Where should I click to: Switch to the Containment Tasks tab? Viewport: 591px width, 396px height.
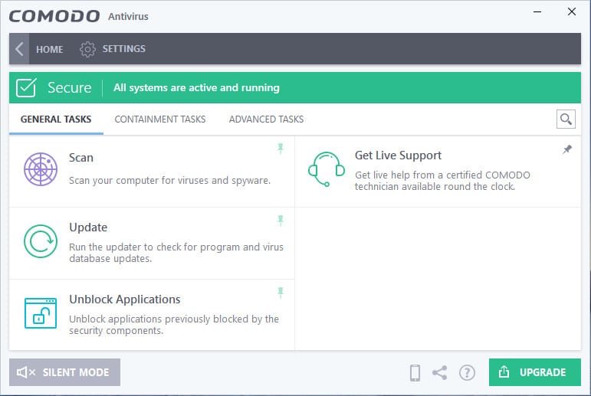(159, 119)
